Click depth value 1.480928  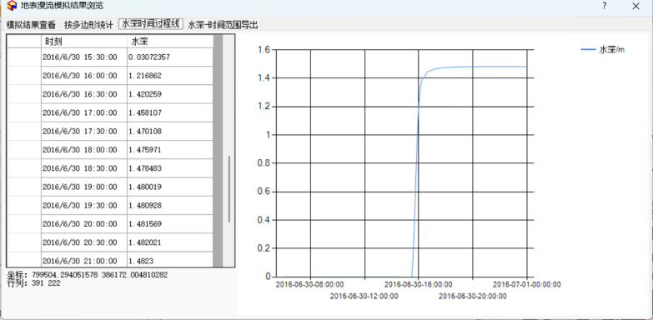point(170,206)
